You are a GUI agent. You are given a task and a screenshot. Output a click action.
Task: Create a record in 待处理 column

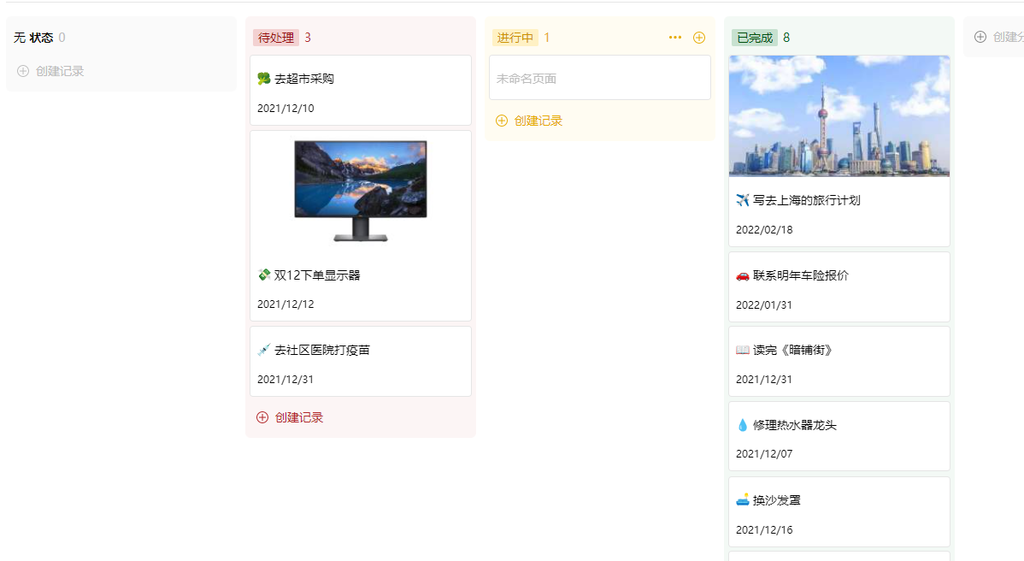290,417
